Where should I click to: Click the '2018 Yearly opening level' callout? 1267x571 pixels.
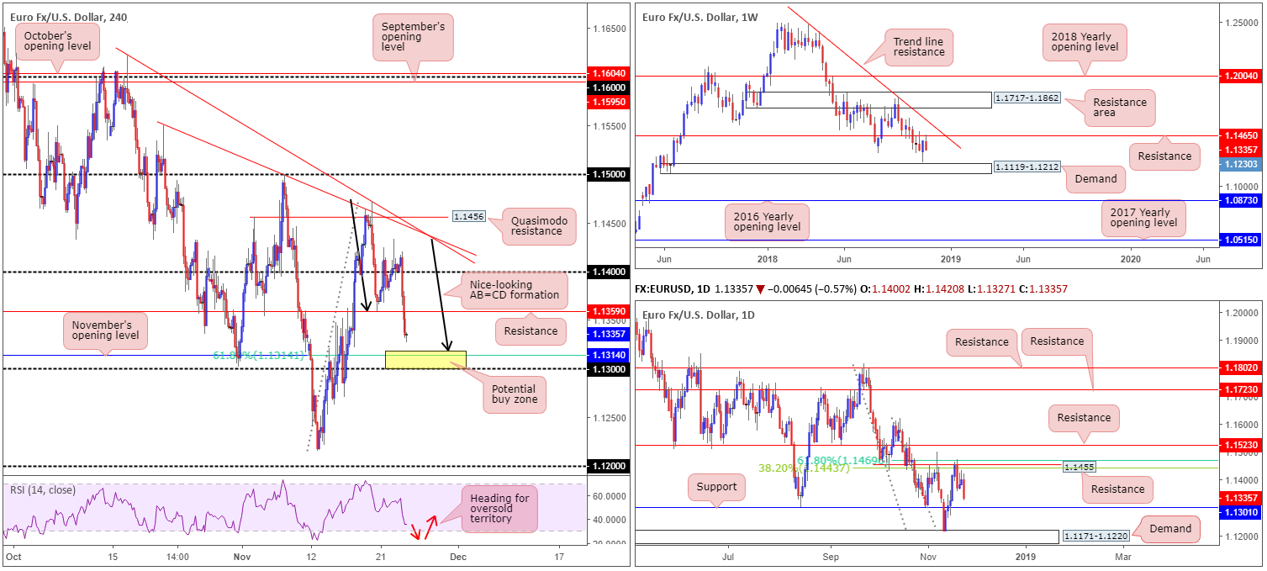tap(1085, 41)
